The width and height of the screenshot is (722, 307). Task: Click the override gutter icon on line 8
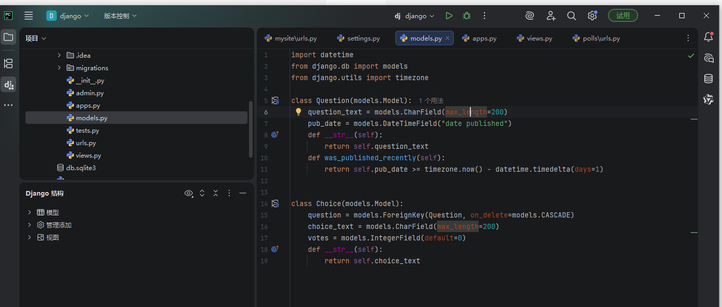(275, 134)
